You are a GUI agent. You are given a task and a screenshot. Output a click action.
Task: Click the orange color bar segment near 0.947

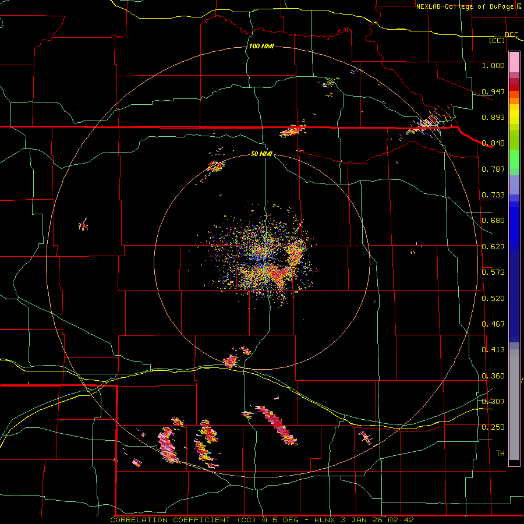point(514,94)
